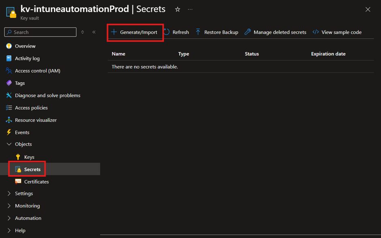Click the yellow Keys icon

pos(18,157)
